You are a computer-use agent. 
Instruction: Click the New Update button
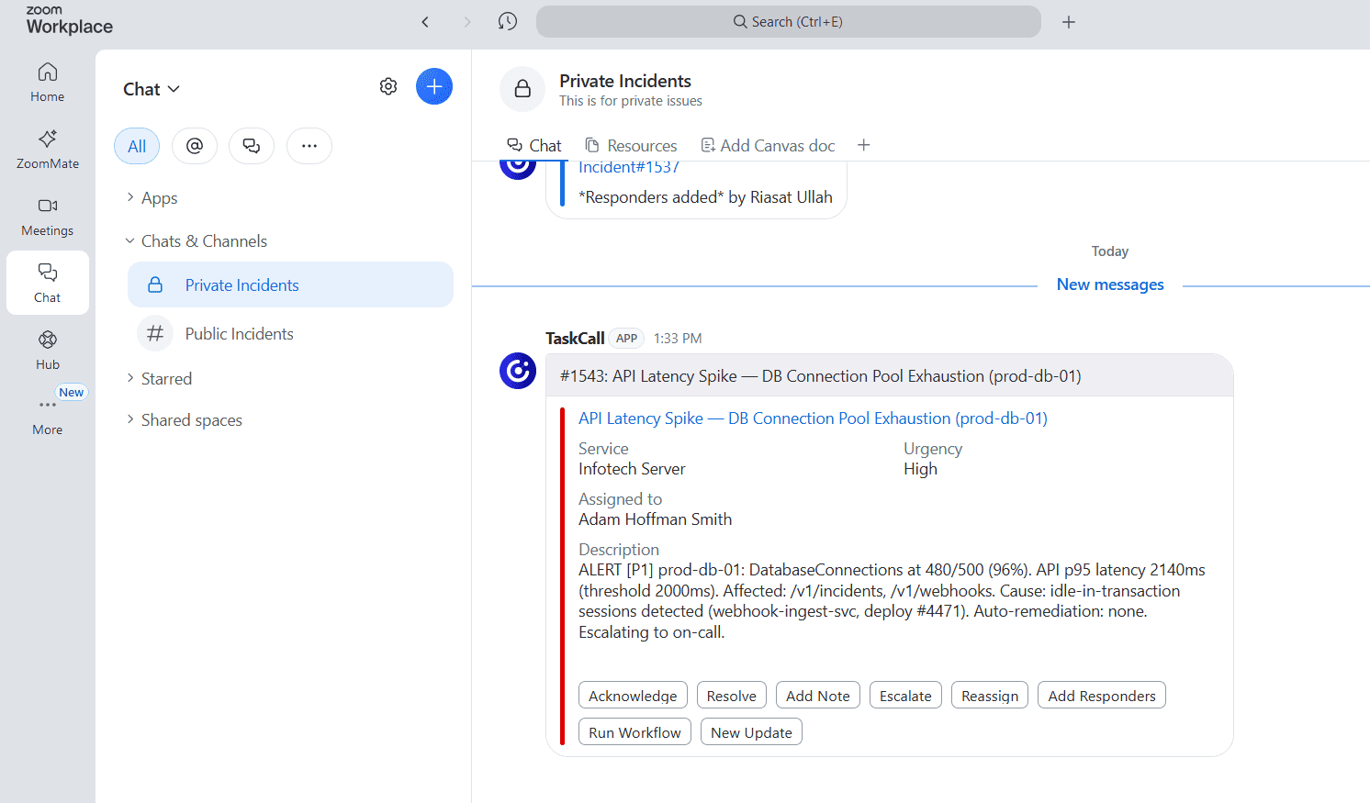tap(751, 732)
